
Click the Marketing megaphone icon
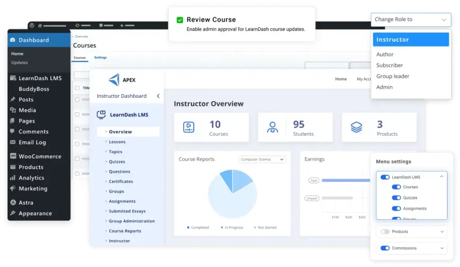point(13,188)
